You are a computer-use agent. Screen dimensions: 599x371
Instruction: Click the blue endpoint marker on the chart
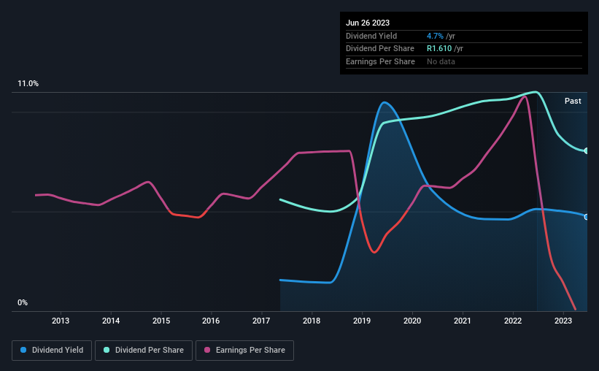(x=586, y=217)
